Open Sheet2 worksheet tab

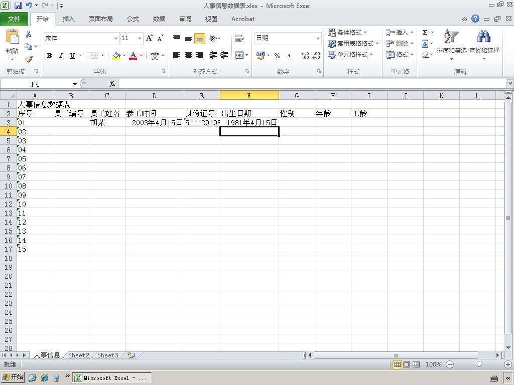[79, 355]
